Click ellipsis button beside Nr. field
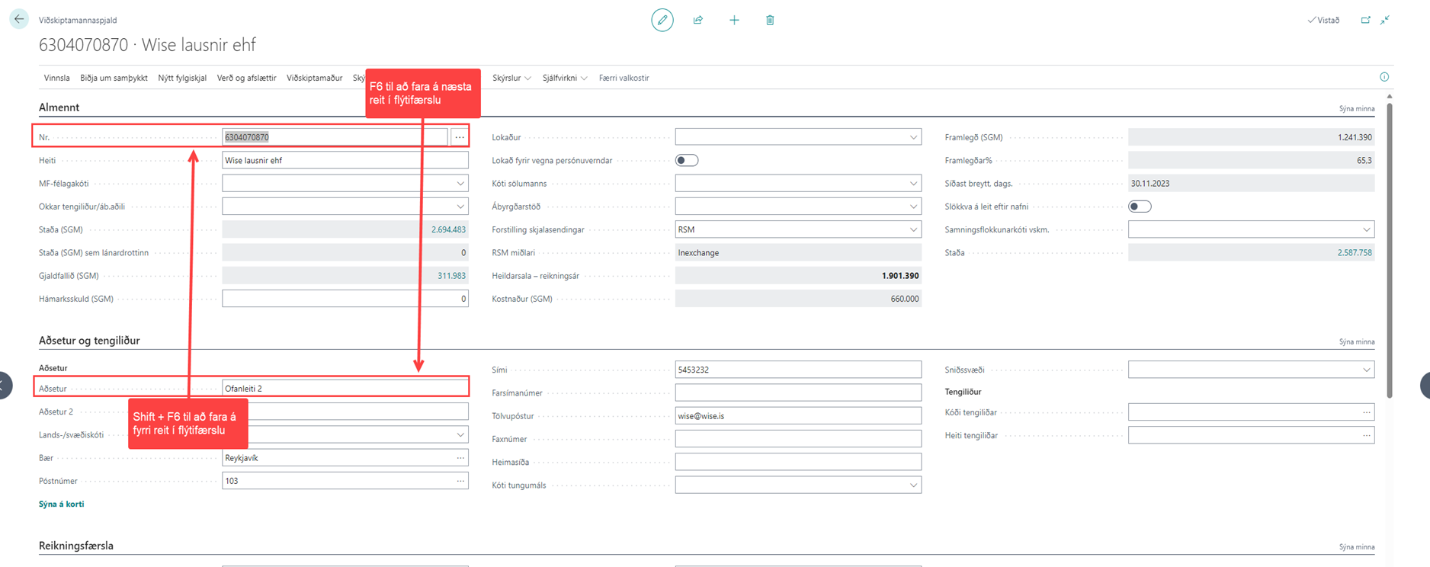 459,137
